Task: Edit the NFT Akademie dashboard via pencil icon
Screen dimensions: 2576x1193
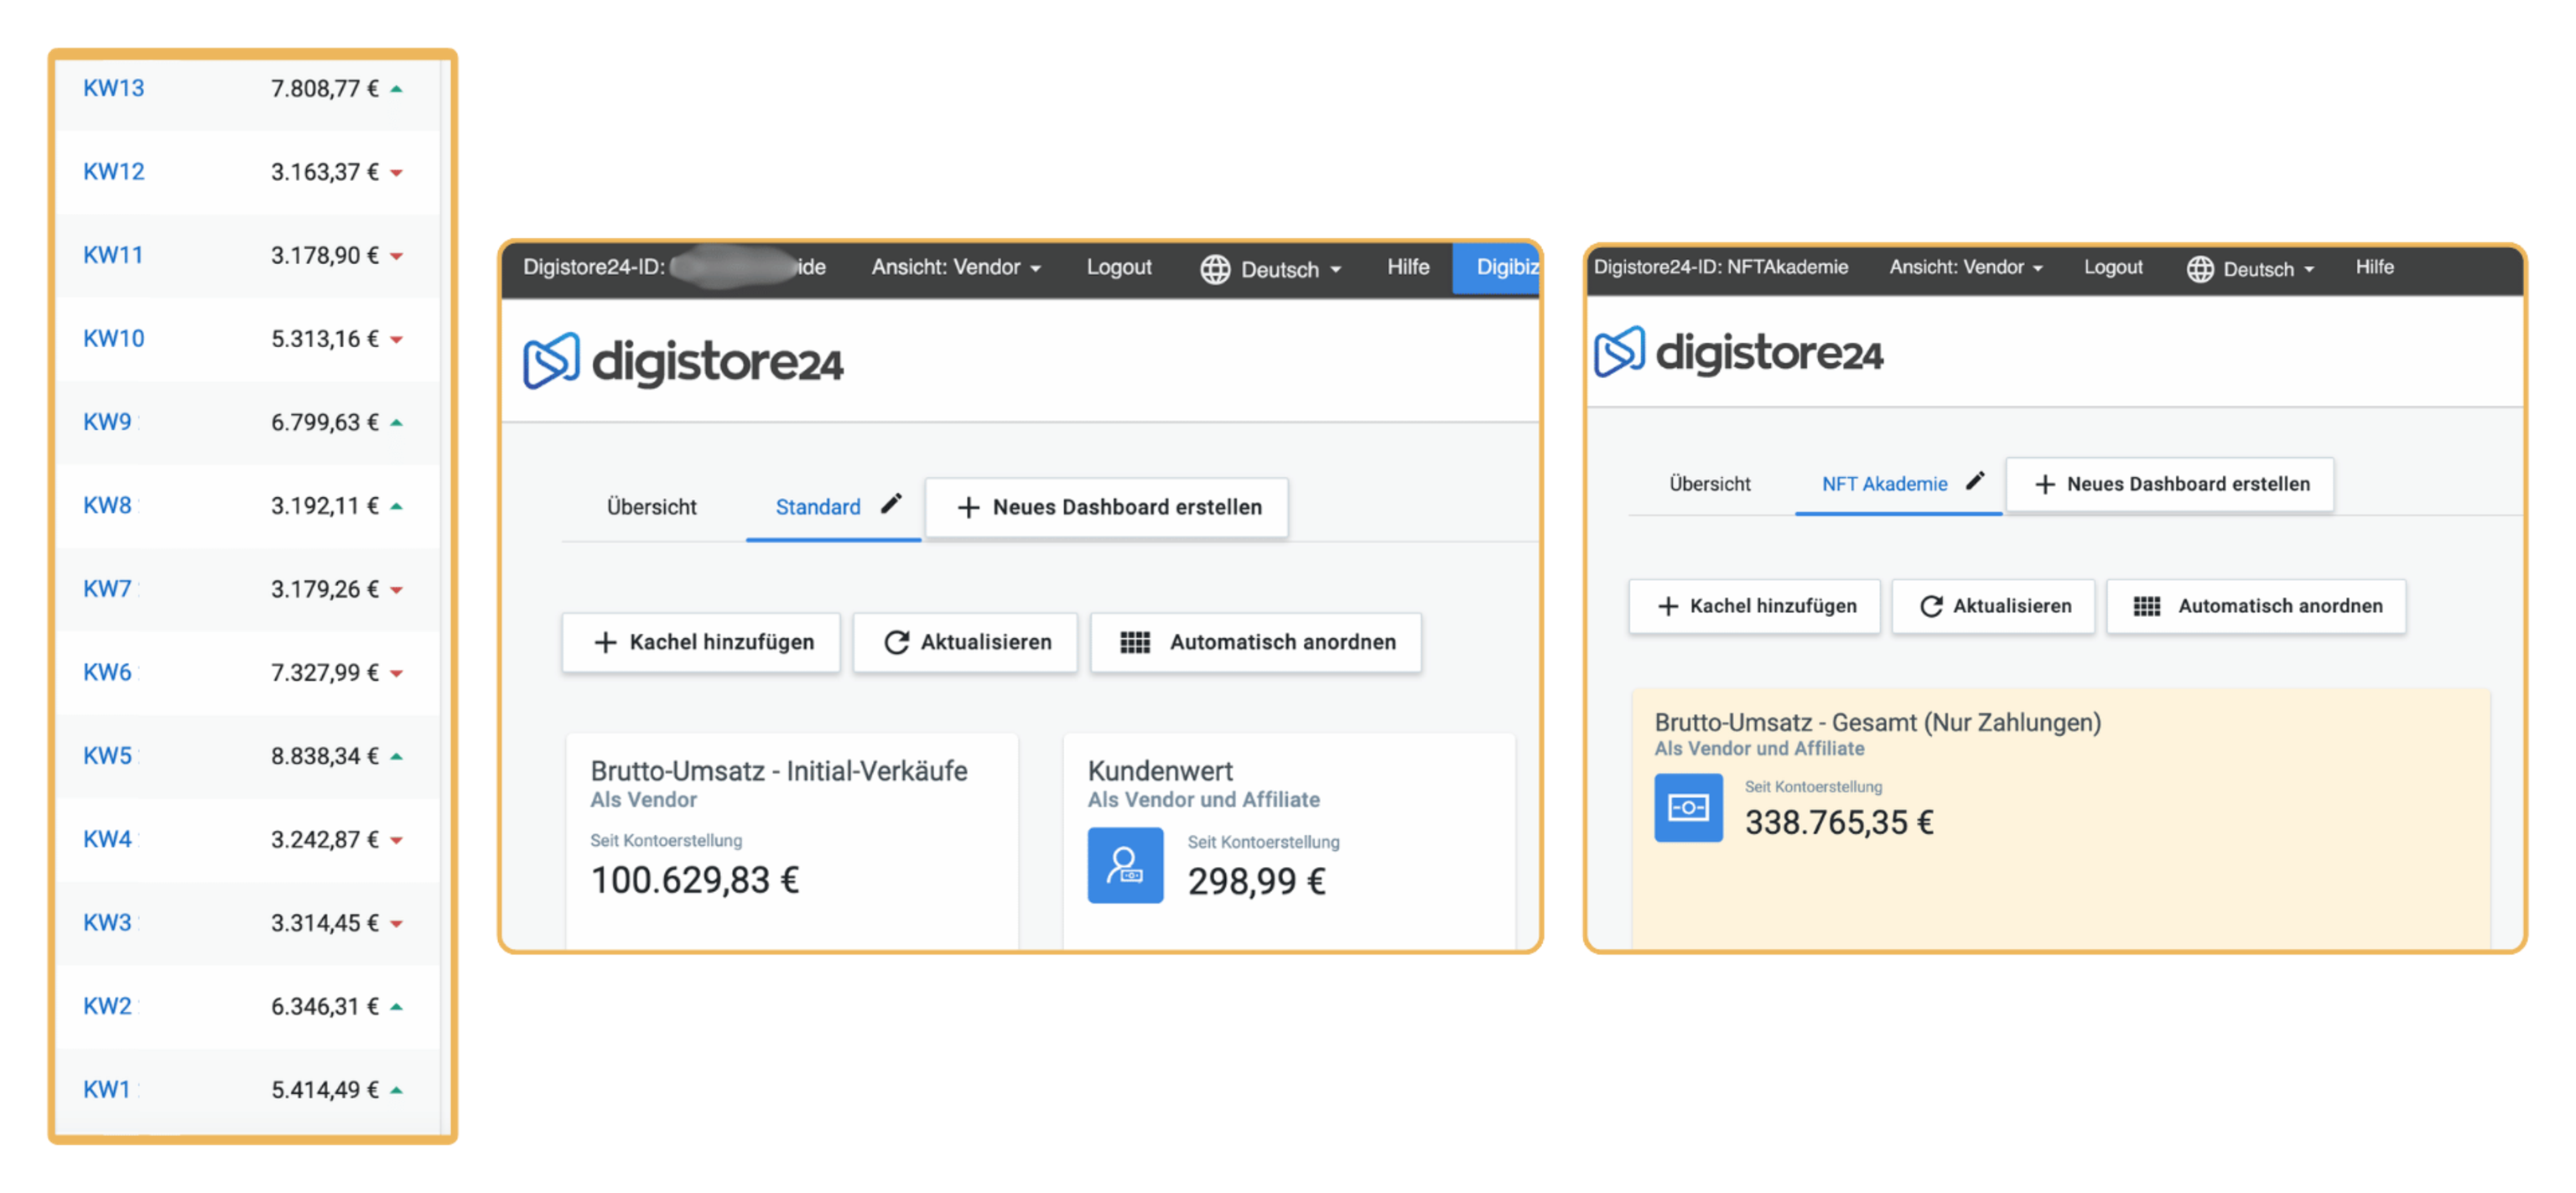Action: (x=1975, y=481)
